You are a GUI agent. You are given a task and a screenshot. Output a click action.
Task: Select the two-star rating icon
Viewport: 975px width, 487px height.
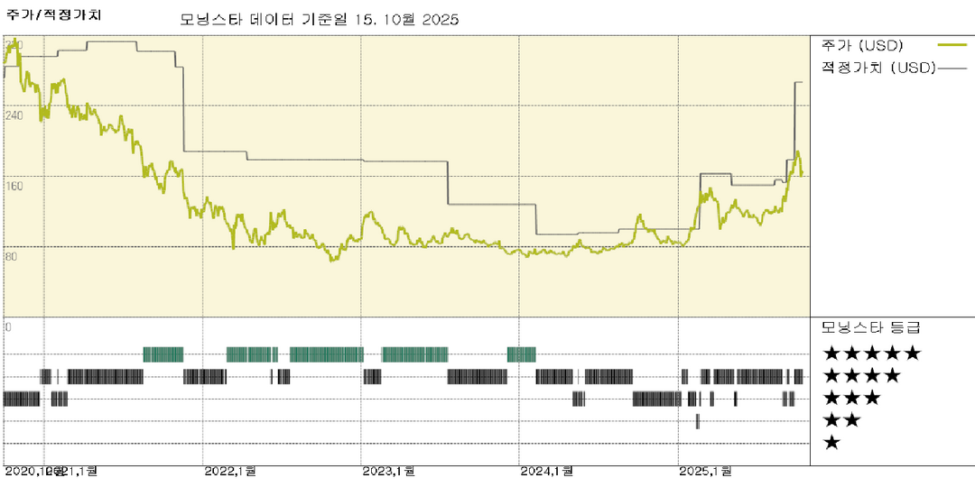click(841, 420)
